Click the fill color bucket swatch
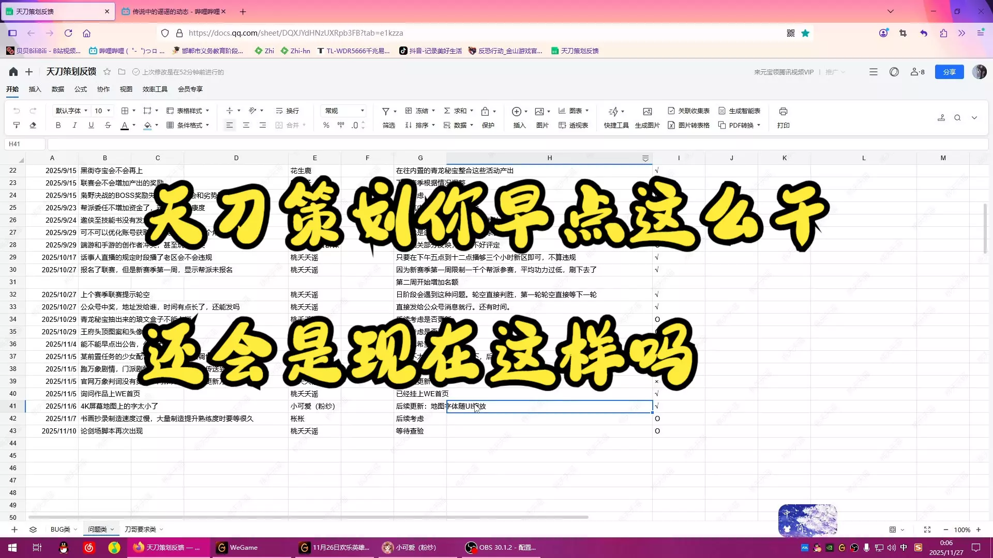Image resolution: width=993 pixels, height=558 pixels. (148, 125)
